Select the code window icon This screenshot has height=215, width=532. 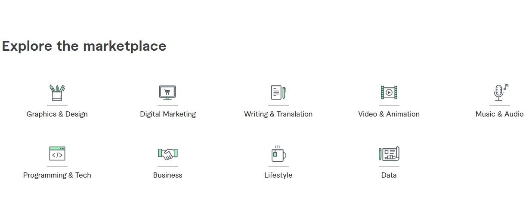[x=57, y=154]
